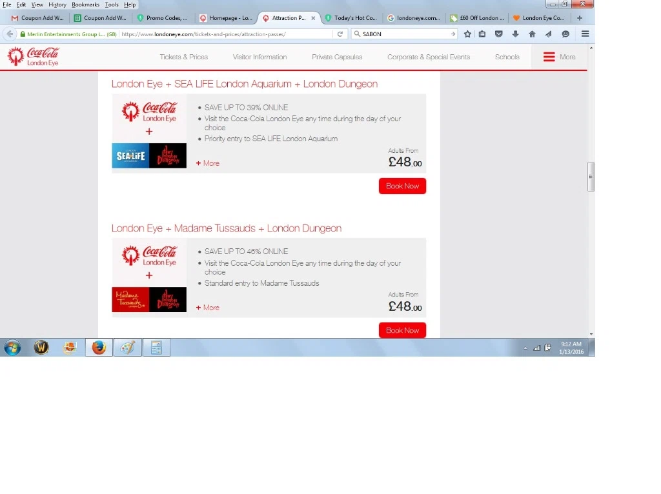Open the World of Warcraft taskbar icon
This screenshot has width=661, height=494.
point(41,348)
